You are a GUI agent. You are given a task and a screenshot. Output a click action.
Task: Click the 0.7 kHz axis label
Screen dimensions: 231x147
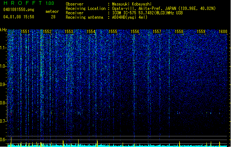[x=3, y=121]
